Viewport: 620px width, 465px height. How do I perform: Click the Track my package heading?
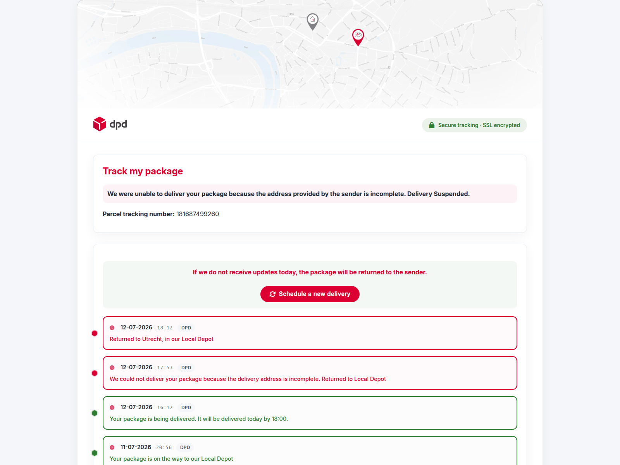pos(143,171)
